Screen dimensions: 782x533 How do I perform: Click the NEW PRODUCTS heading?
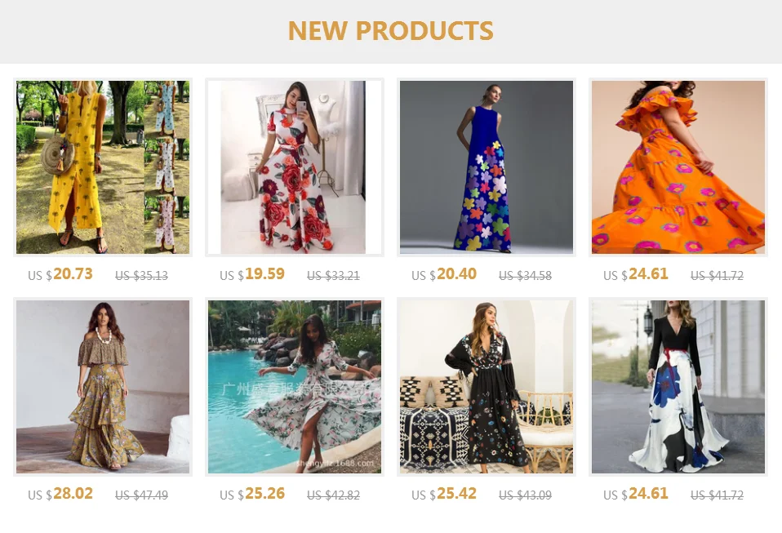(390, 30)
